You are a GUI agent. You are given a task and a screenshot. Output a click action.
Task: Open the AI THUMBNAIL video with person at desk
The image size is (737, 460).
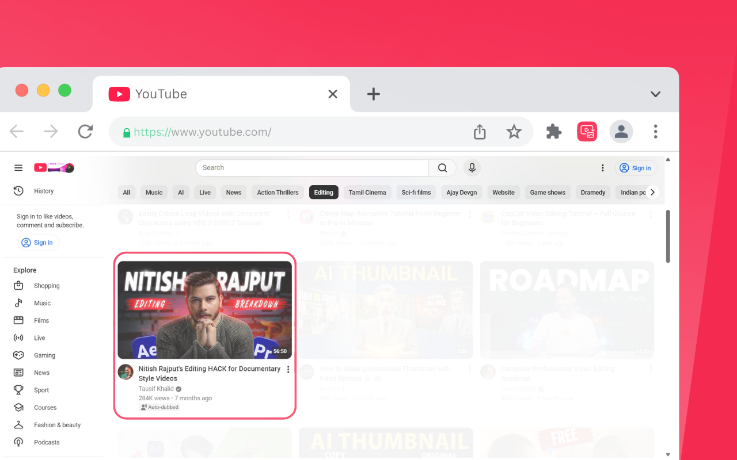pos(386,310)
